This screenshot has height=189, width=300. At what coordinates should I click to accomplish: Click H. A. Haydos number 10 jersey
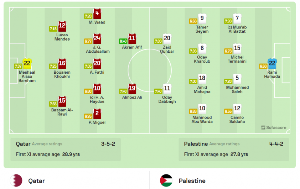pyautogui.click(x=97, y=89)
